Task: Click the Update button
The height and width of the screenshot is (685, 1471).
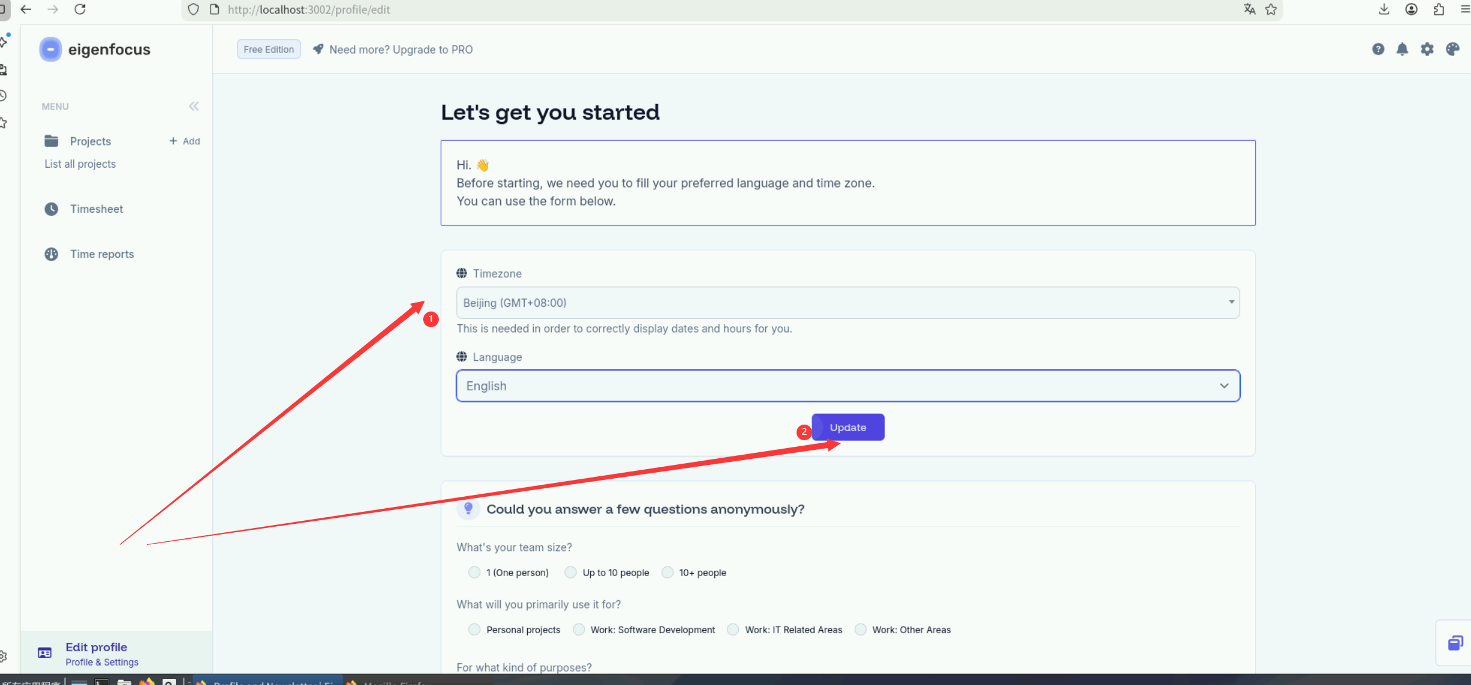Action: (848, 427)
